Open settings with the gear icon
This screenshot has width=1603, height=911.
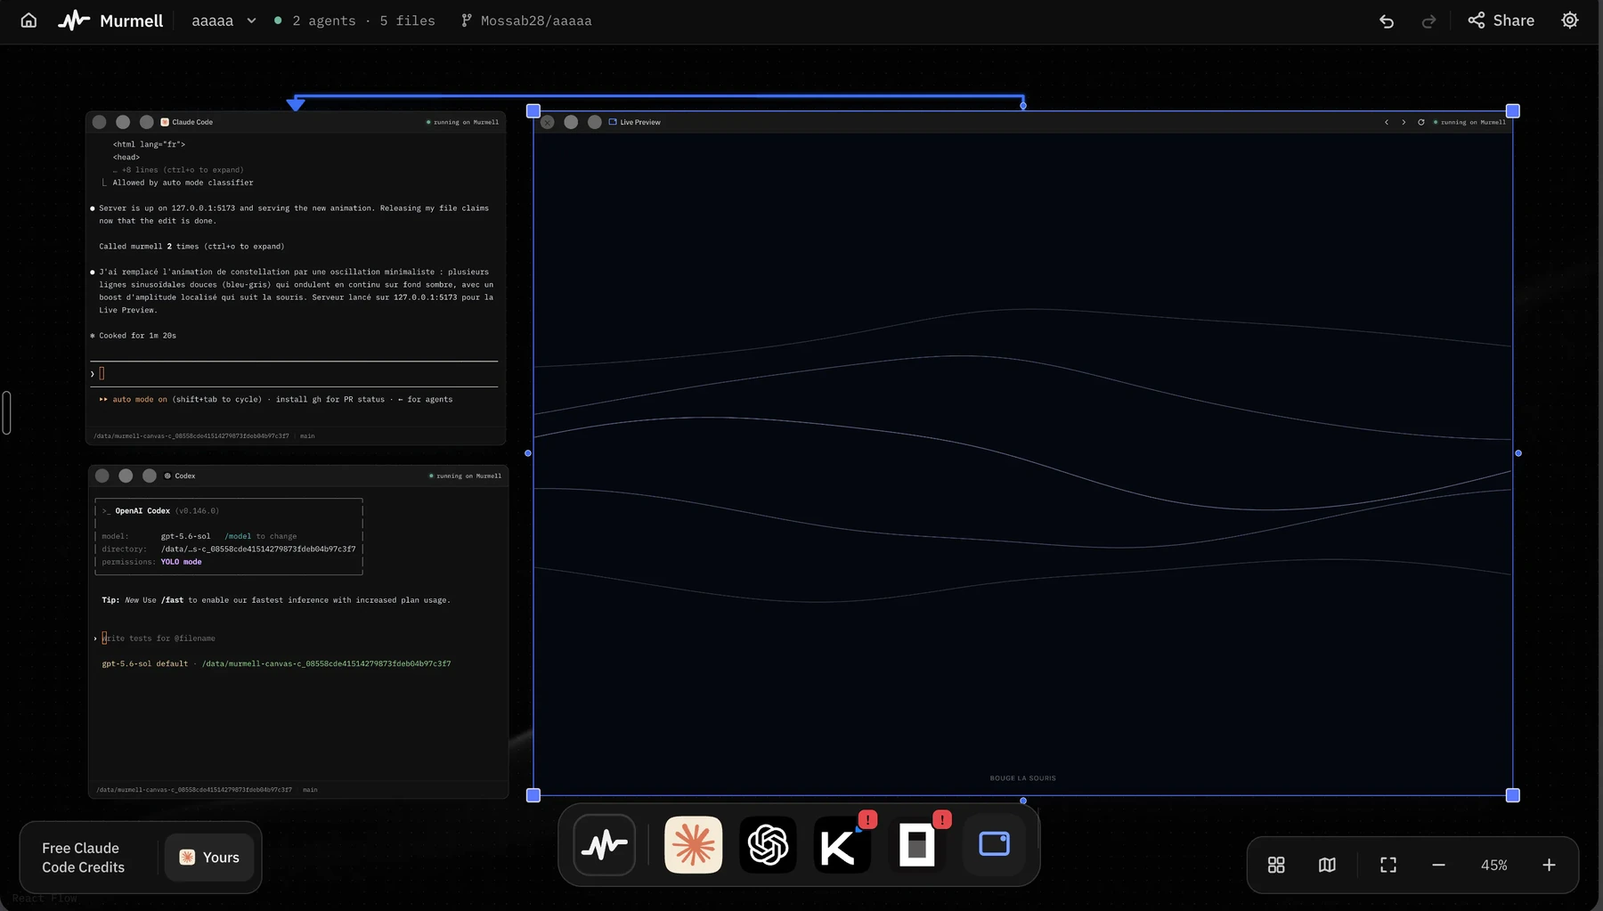coord(1570,20)
